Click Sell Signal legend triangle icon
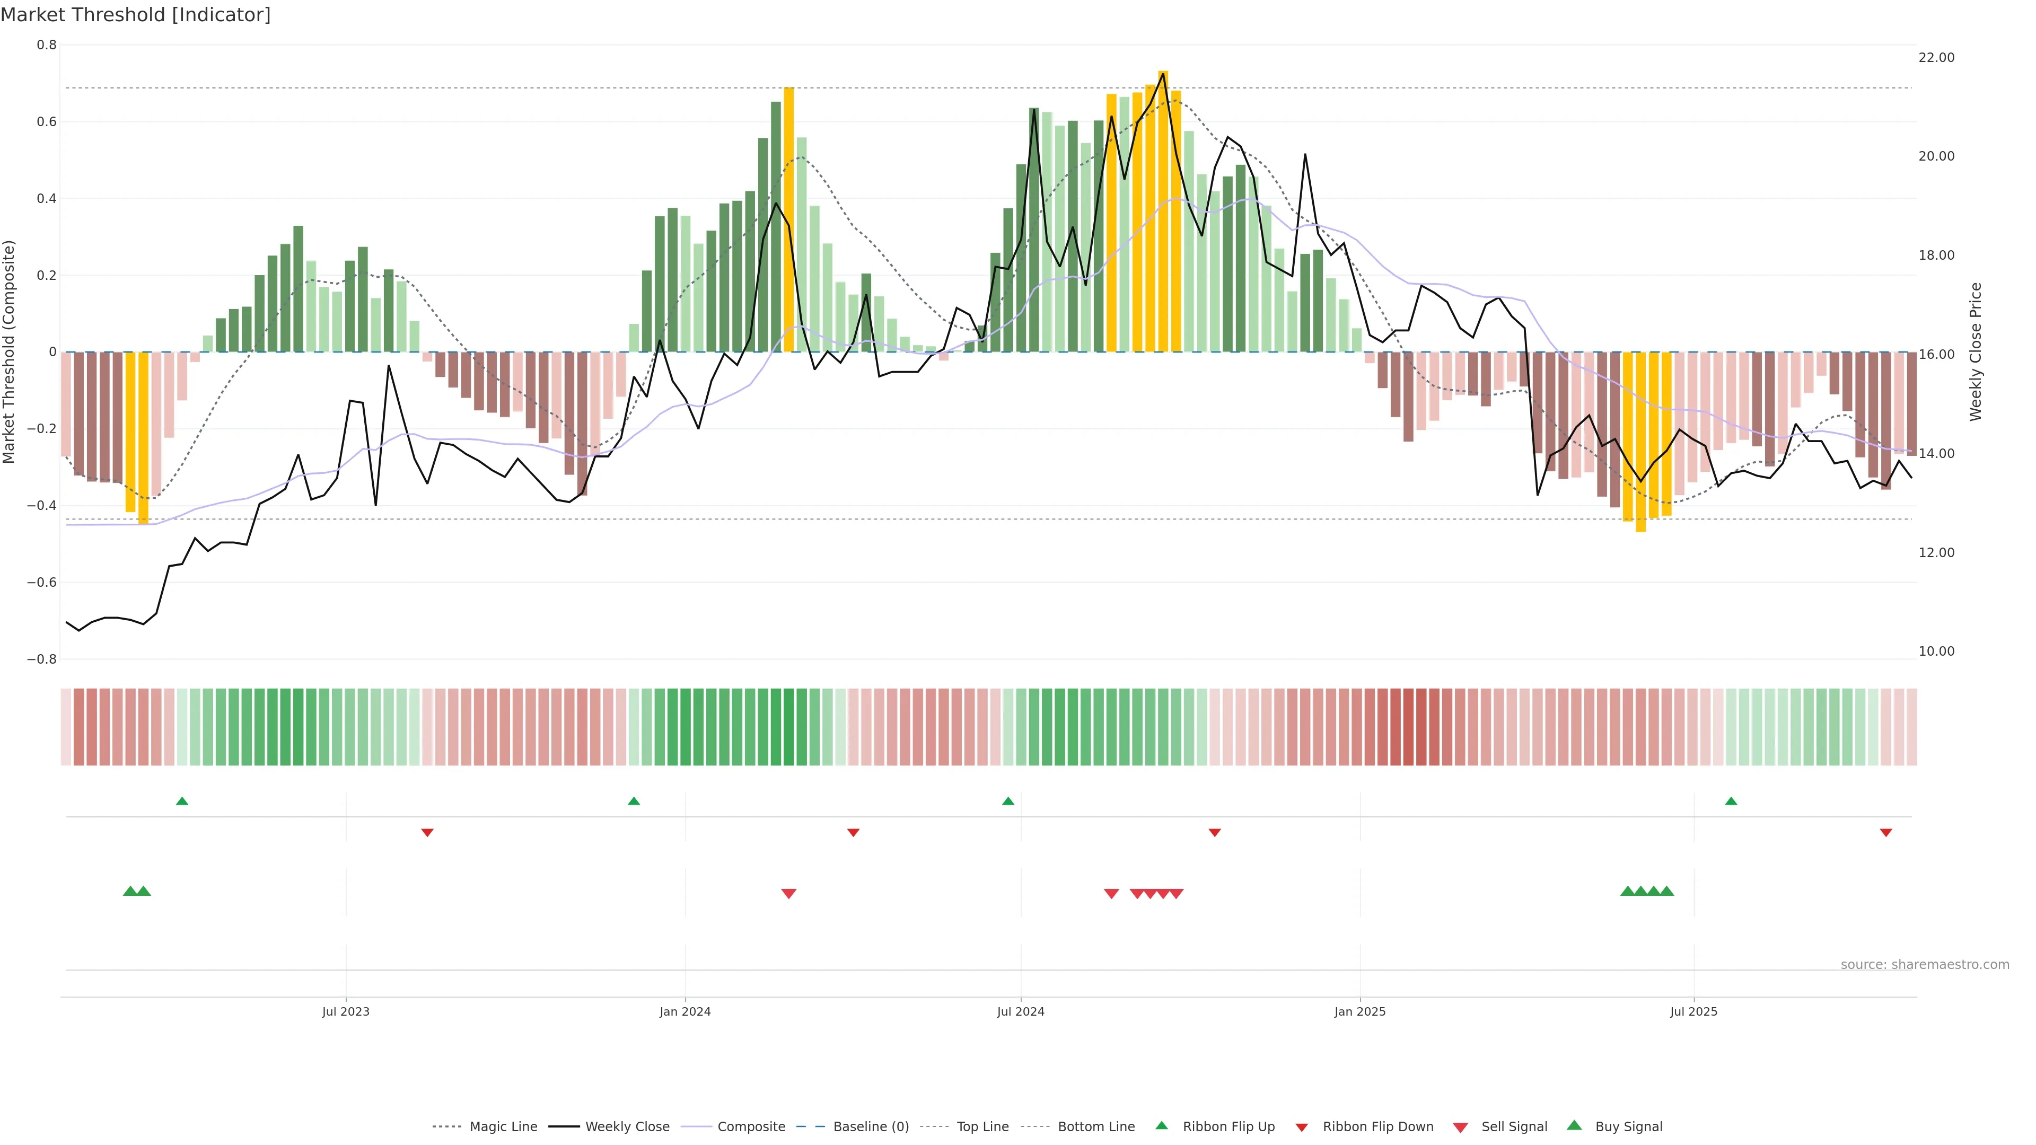The height and width of the screenshot is (1145, 2036). (1460, 1127)
